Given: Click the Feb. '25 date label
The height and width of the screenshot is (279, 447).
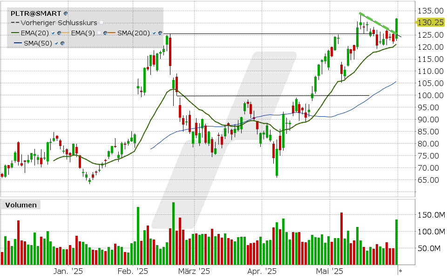Looking at the screenshot, I should 133,271.
